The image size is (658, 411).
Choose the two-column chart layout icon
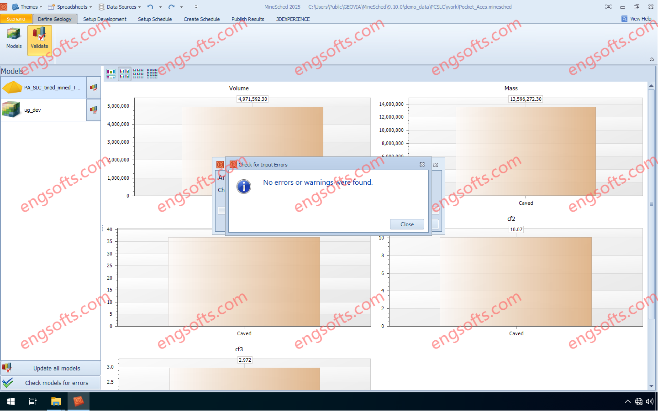125,73
